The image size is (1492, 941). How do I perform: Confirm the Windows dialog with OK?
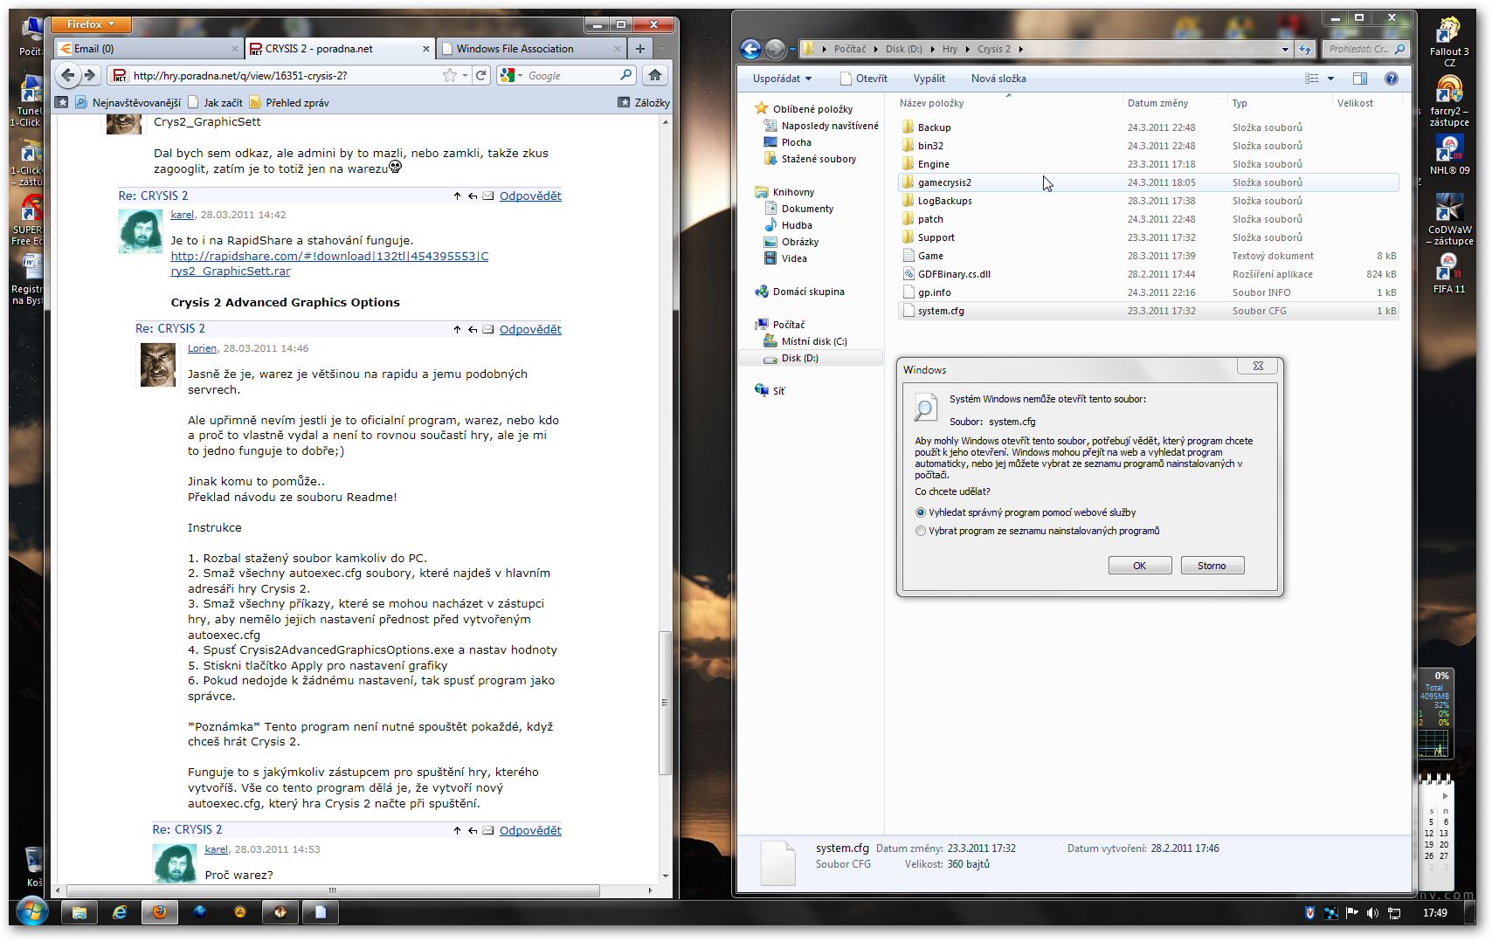coord(1140,566)
